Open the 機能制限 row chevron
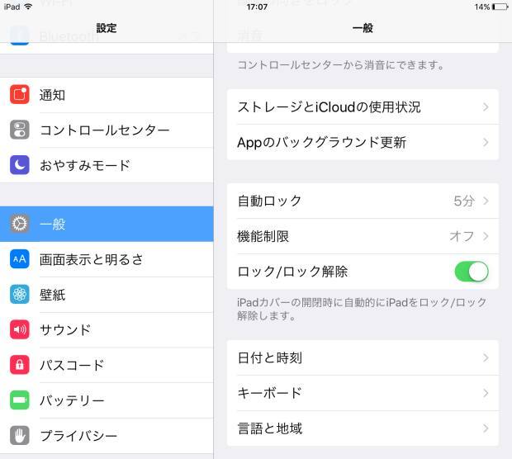The width and height of the screenshot is (512, 459). pos(486,236)
